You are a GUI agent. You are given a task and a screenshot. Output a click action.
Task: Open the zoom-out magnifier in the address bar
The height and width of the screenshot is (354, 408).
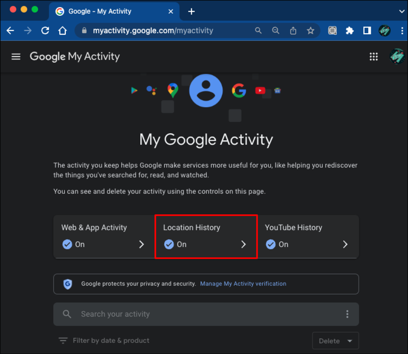tap(275, 31)
